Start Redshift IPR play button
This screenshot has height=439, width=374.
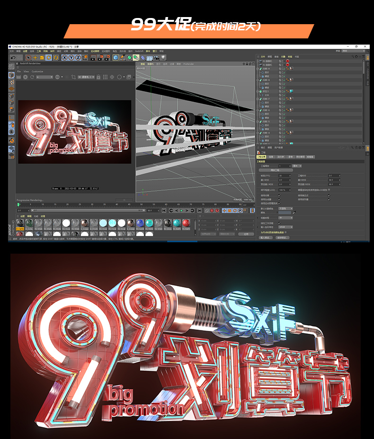[x=26, y=77]
